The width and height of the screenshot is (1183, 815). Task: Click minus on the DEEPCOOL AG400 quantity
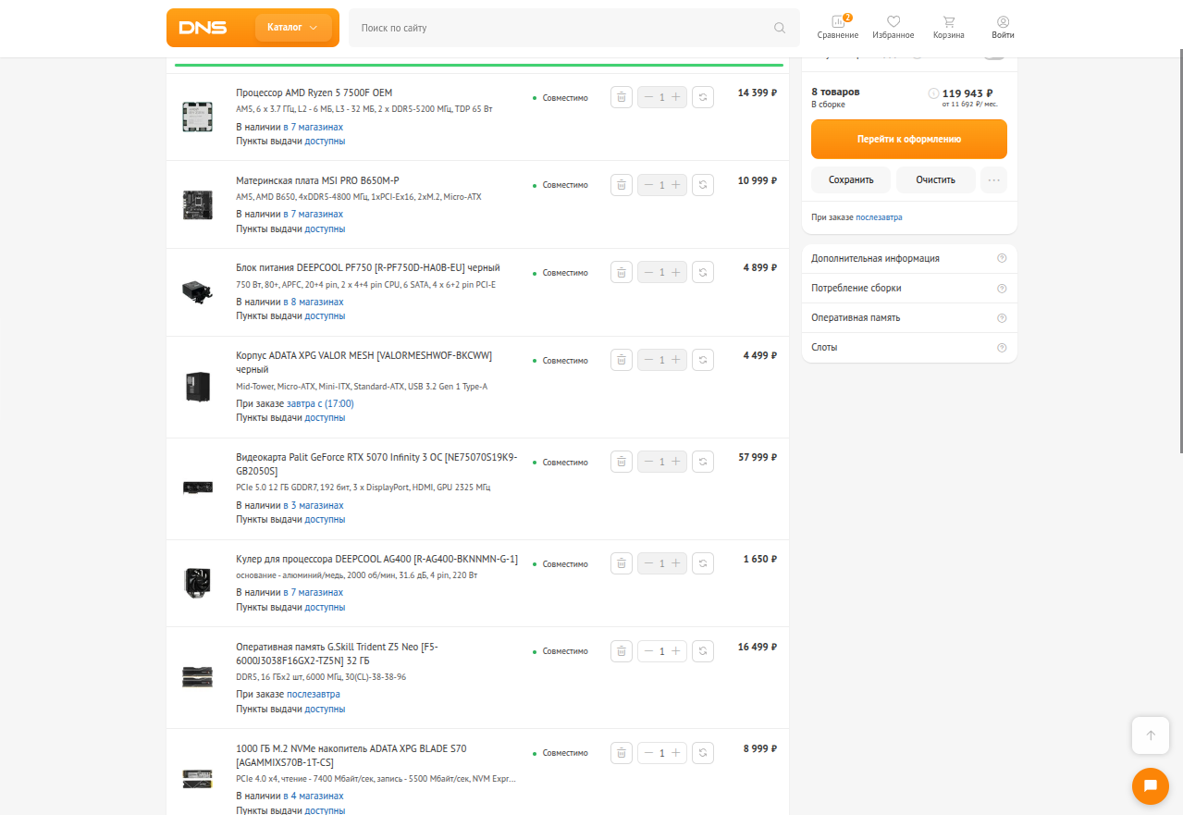point(648,563)
